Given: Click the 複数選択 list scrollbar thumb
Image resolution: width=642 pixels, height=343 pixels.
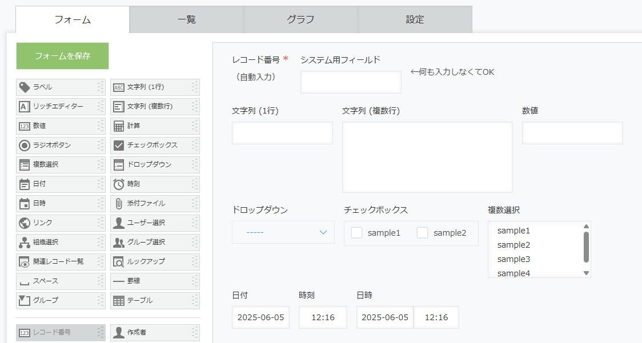Looking at the screenshot, I should 587,247.
